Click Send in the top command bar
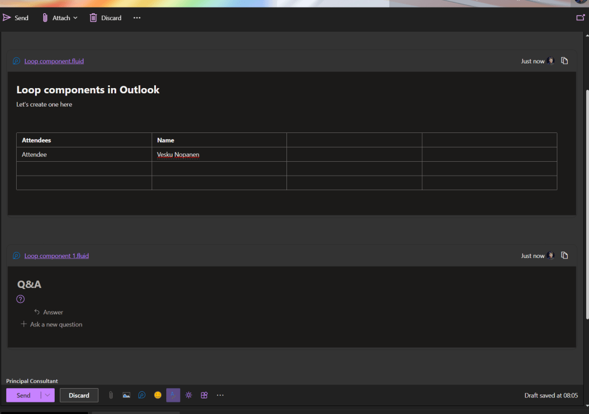This screenshot has width=589, height=414. pos(16,18)
